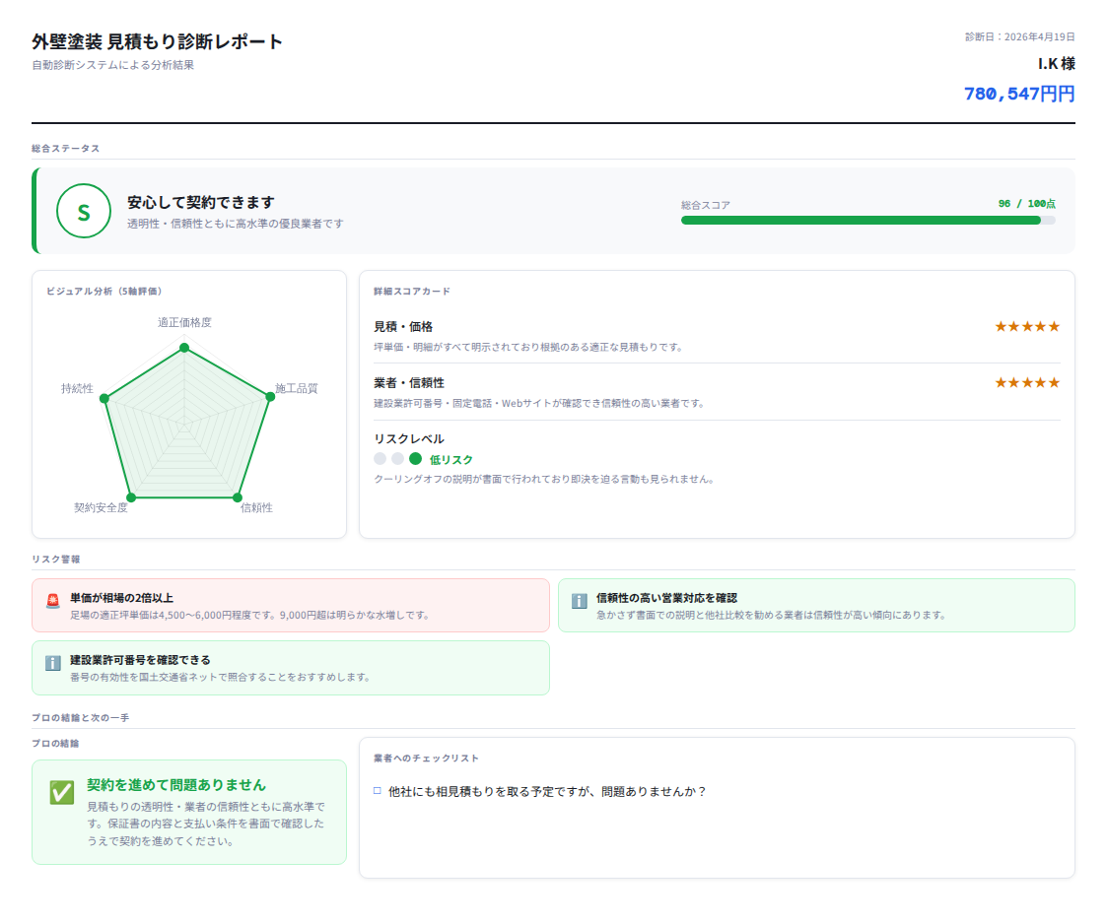Click the 総合ステータス section label
The image size is (1107, 924).
point(66,148)
